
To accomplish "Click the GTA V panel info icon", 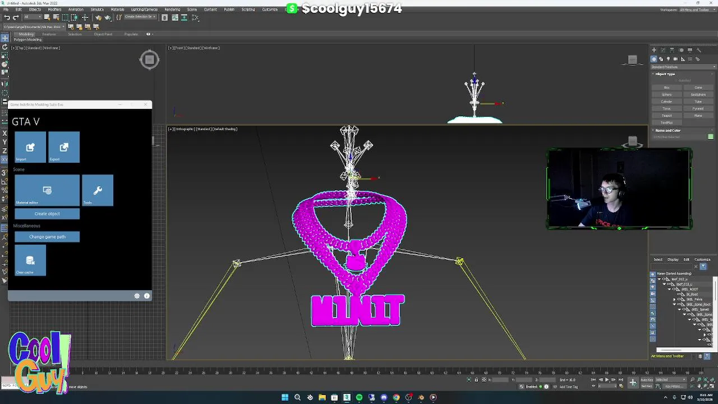I will point(147,296).
